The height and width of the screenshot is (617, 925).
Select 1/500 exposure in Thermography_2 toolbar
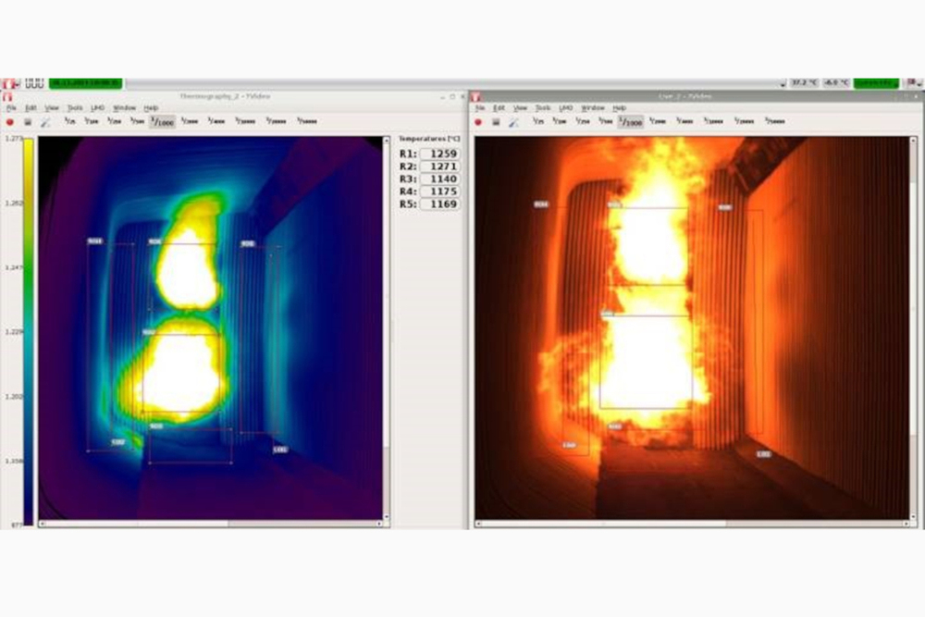tap(137, 121)
